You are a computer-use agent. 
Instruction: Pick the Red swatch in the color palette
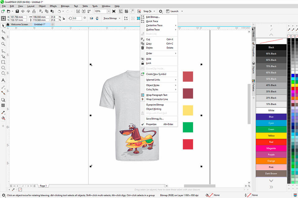pos(271,142)
